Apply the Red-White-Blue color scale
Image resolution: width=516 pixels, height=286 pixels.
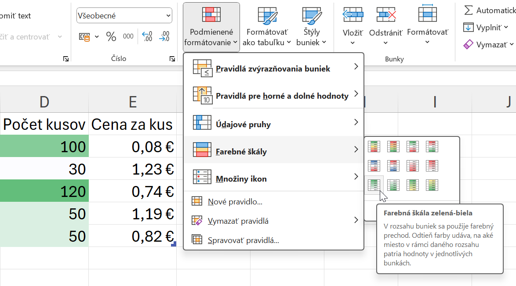[x=393, y=166]
